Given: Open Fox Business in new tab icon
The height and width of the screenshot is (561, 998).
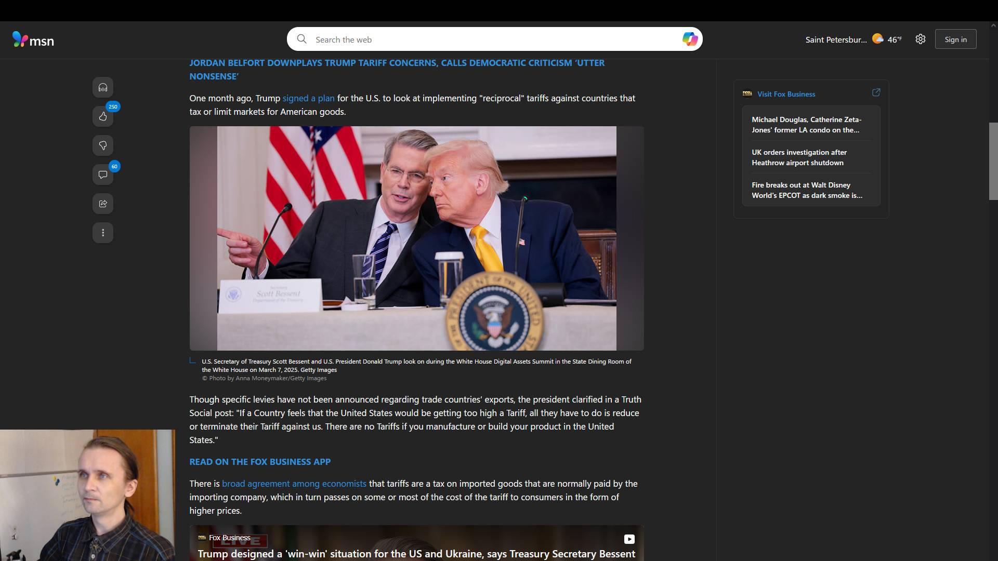Looking at the screenshot, I should pyautogui.click(x=876, y=92).
